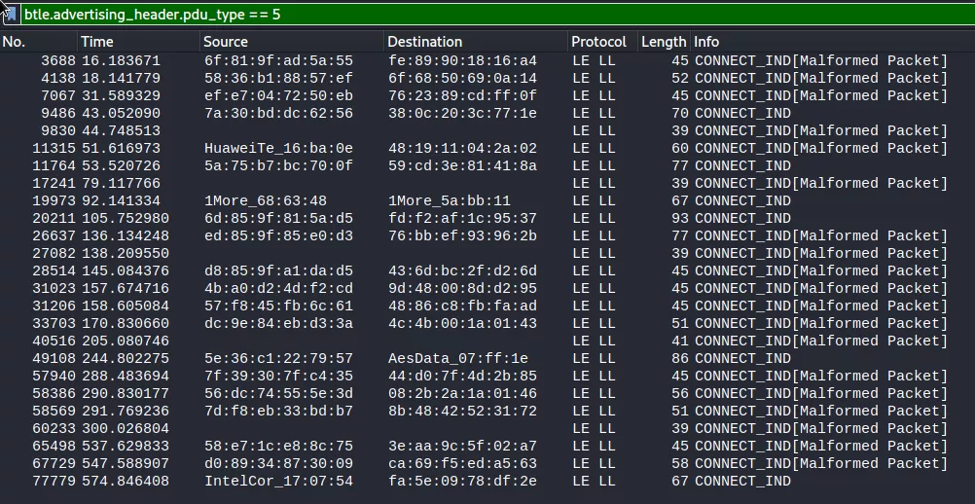Sort by the Source column header

[x=292, y=42]
